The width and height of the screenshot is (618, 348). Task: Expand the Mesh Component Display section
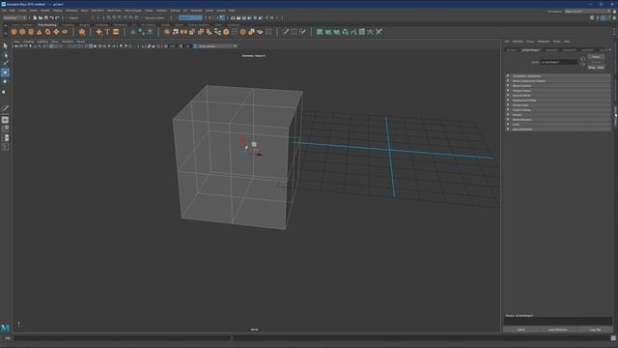[558, 81]
